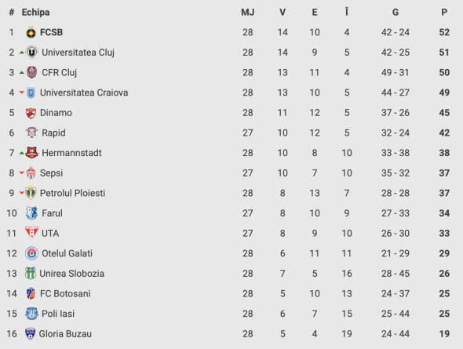Viewport: 463px width, 349px height.
Task: Click the Farul blue club logo
Action: pyautogui.click(x=31, y=213)
